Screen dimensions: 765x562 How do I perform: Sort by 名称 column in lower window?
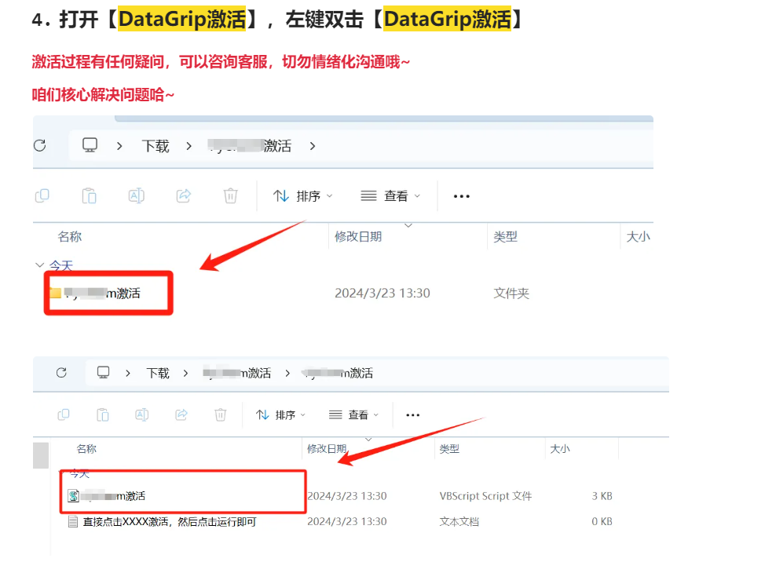pyautogui.click(x=86, y=448)
